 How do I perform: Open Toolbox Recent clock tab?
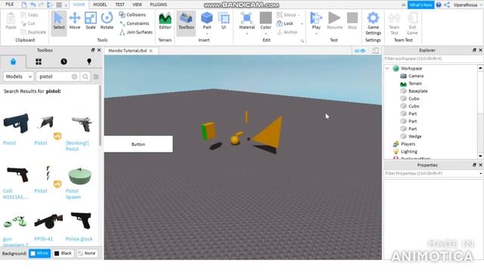click(x=64, y=62)
